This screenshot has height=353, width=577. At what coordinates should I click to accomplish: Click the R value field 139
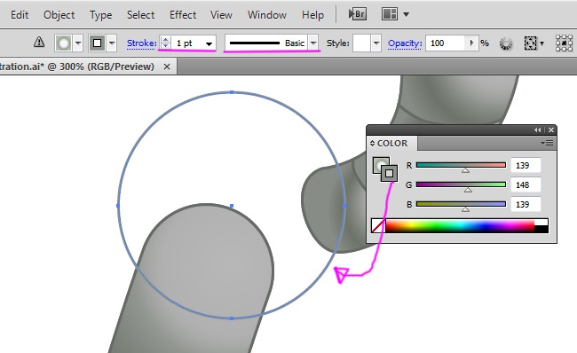pos(526,166)
